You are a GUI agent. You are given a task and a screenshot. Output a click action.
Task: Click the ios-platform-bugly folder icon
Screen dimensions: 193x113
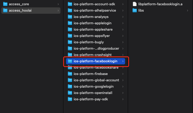(70, 42)
